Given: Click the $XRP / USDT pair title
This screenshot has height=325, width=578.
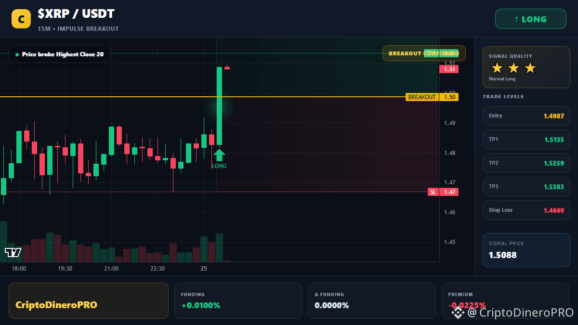Looking at the screenshot, I should click(x=76, y=14).
